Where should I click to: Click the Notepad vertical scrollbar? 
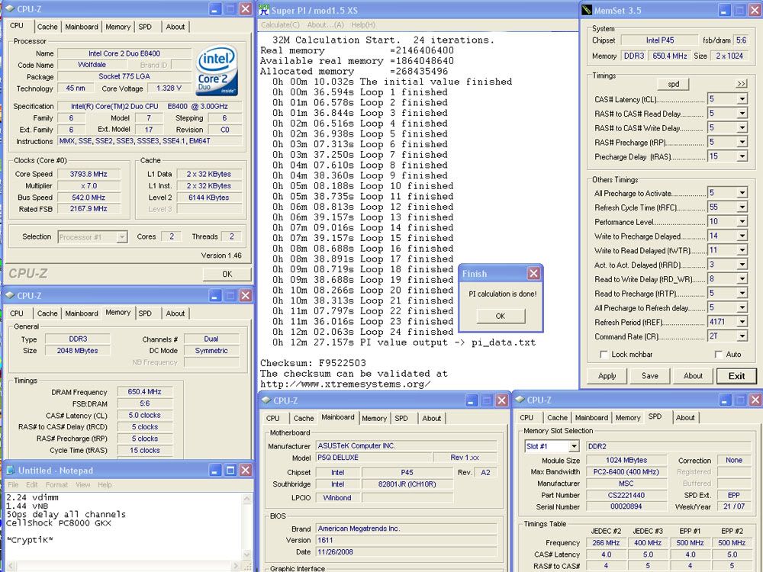coord(247,528)
